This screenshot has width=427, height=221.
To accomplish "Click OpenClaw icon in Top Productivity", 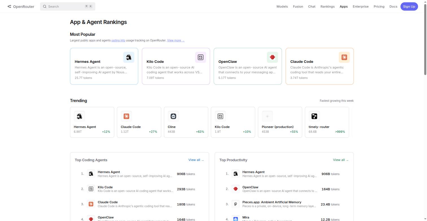I will click(235, 189).
